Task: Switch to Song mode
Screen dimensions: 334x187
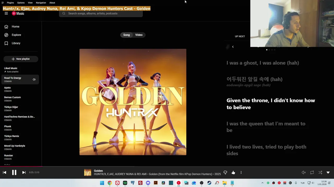Action: (127, 35)
